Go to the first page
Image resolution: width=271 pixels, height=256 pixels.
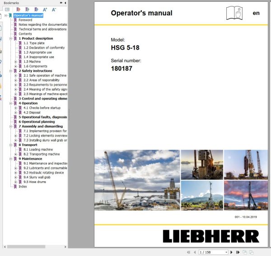click(x=188, y=252)
